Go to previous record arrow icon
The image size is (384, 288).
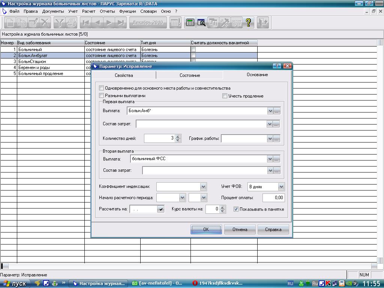(x=97, y=23)
